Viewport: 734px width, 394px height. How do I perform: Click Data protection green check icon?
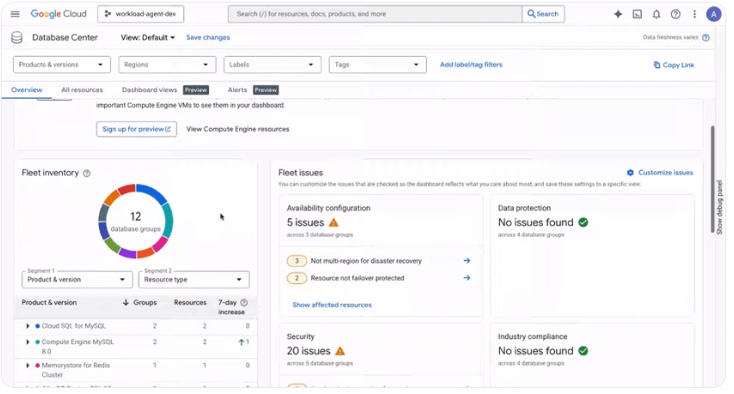click(583, 222)
